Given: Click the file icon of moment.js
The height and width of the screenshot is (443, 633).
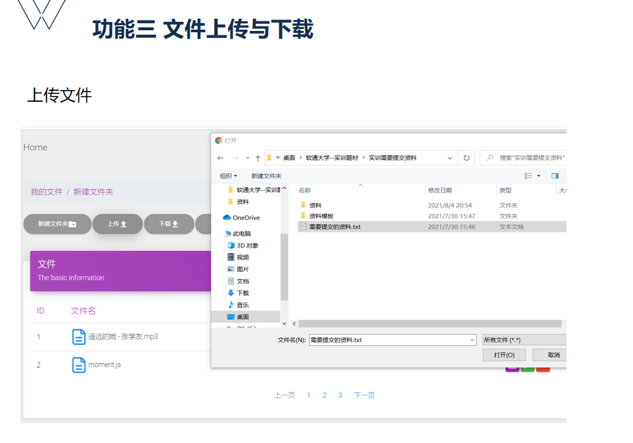Looking at the screenshot, I should 79,365.
